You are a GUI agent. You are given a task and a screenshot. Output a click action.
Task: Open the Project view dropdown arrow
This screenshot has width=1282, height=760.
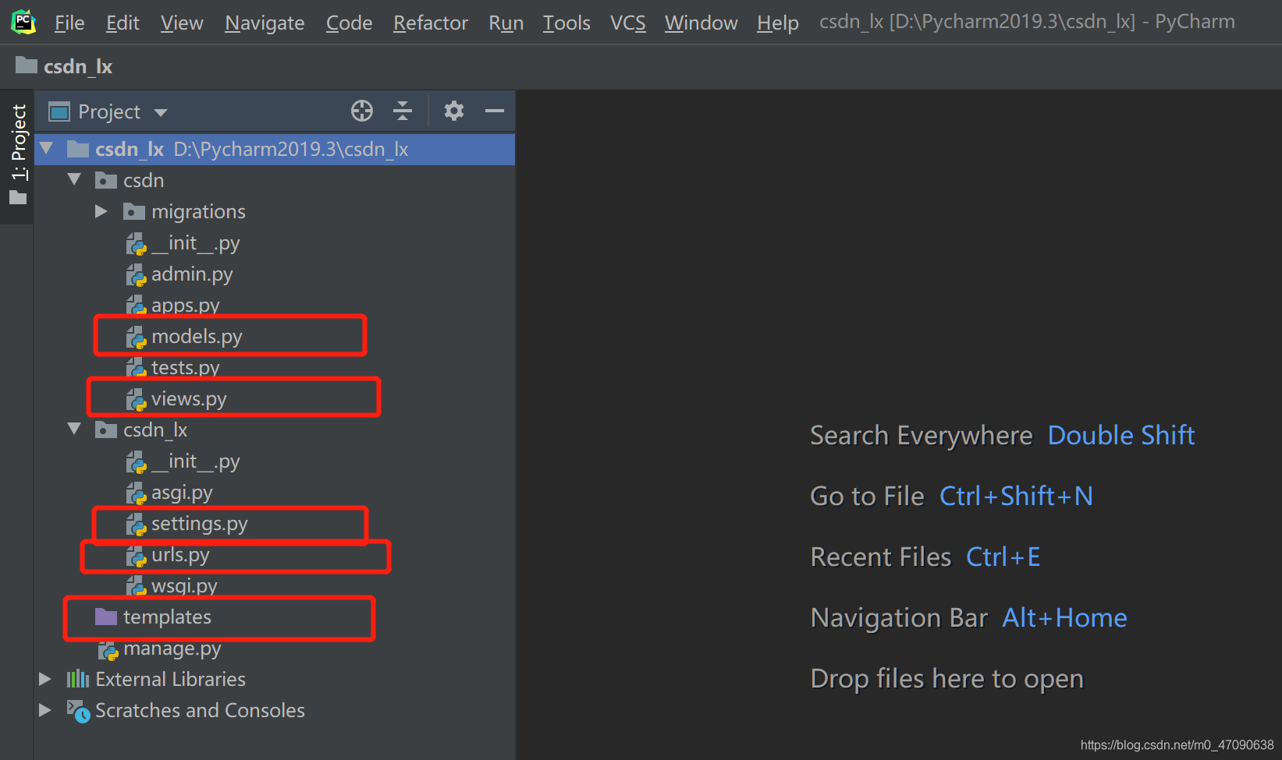coord(161,112)
